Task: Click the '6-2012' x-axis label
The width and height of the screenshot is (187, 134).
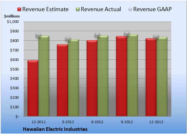Action: pyautogui.click(x=97, y=122)
